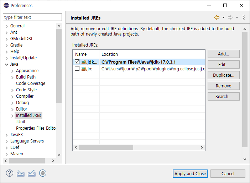Click the Help question mark icon
Image resolution: width=250 pixels, height=183 pixels.
10,173
